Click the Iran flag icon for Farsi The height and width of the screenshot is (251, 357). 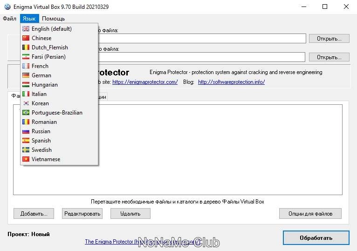tap(26, 57)
